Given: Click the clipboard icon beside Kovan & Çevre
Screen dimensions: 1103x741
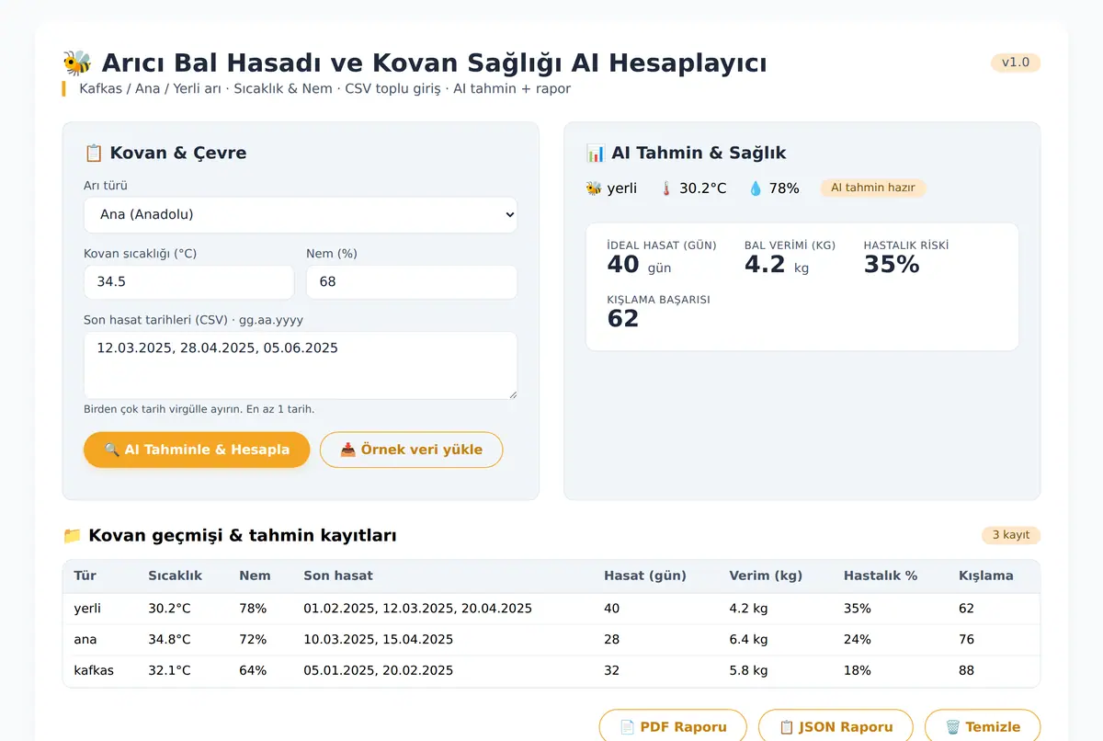Looking at the screenshot, I should (x=93, y=153).
